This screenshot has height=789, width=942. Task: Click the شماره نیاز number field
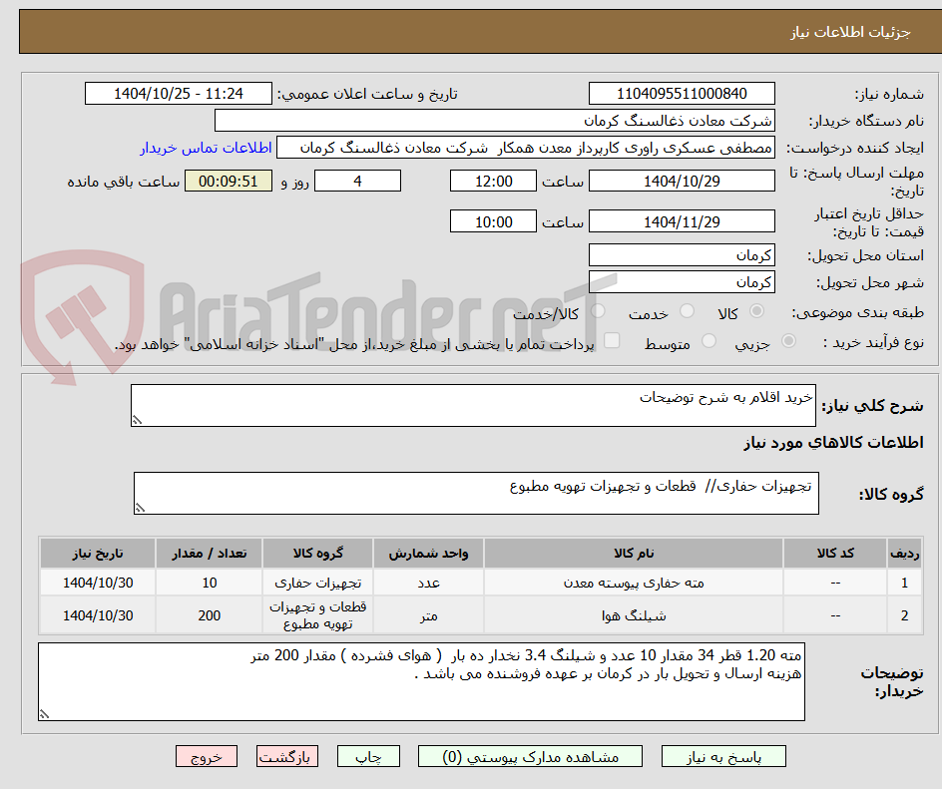coord(682,94)
